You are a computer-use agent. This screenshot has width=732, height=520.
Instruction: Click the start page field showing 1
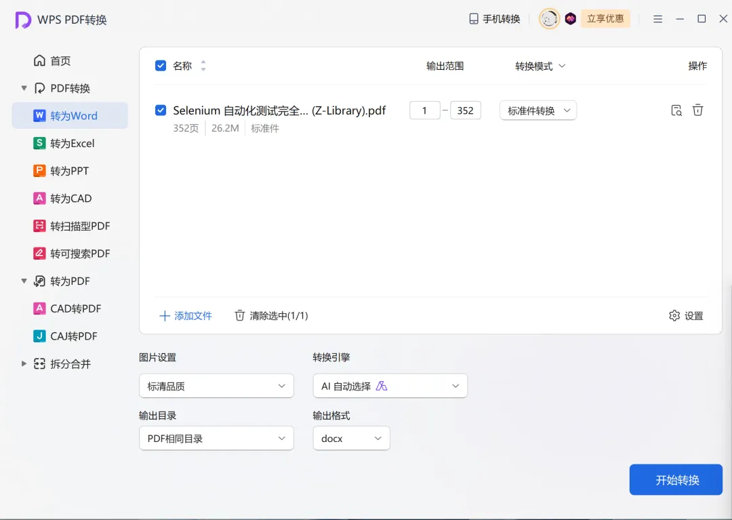point(425,110)
